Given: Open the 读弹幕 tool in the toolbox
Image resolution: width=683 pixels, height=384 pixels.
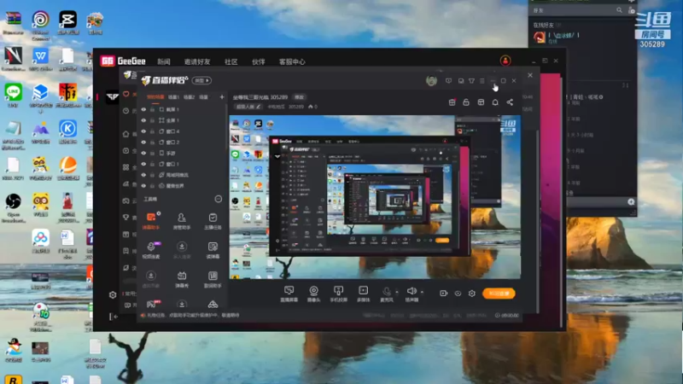Looking at the screenshot, I should point(213,250).
